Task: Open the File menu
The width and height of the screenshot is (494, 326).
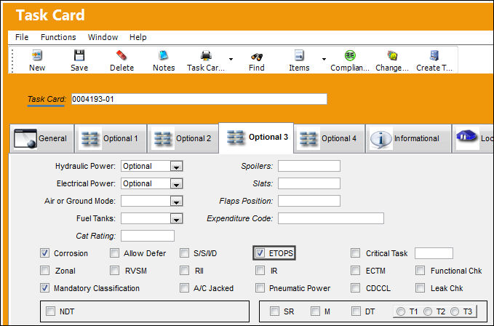Action: pos(22,37)
